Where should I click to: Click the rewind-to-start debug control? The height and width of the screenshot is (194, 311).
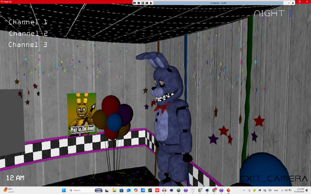click(x=134, y=3)
